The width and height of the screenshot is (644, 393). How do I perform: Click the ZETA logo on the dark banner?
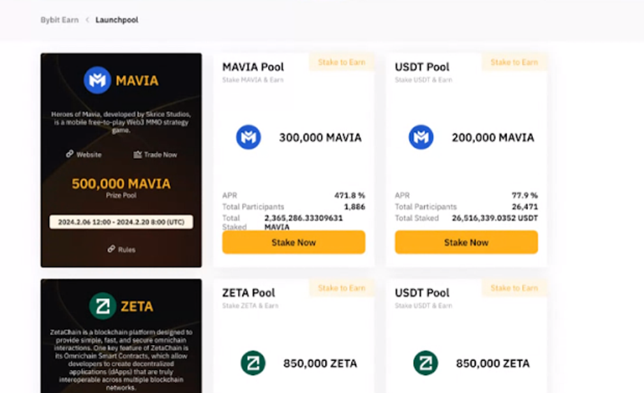[103, 306]
